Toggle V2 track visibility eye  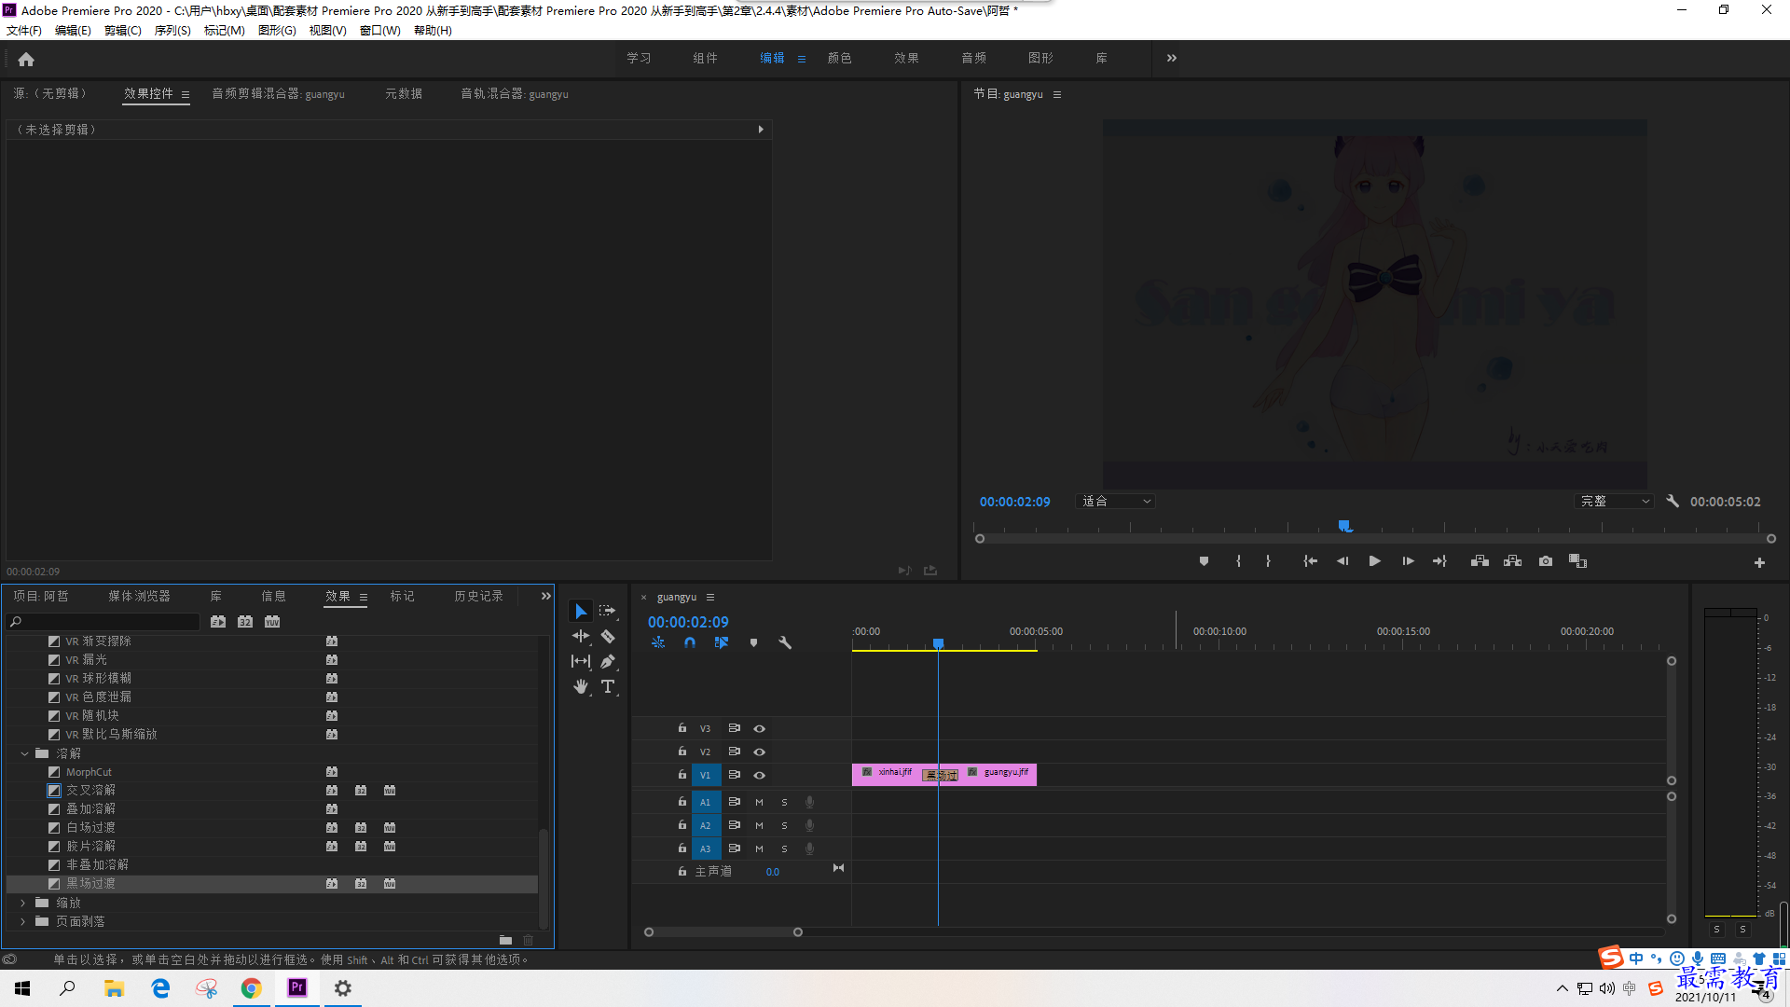(759, 752)
